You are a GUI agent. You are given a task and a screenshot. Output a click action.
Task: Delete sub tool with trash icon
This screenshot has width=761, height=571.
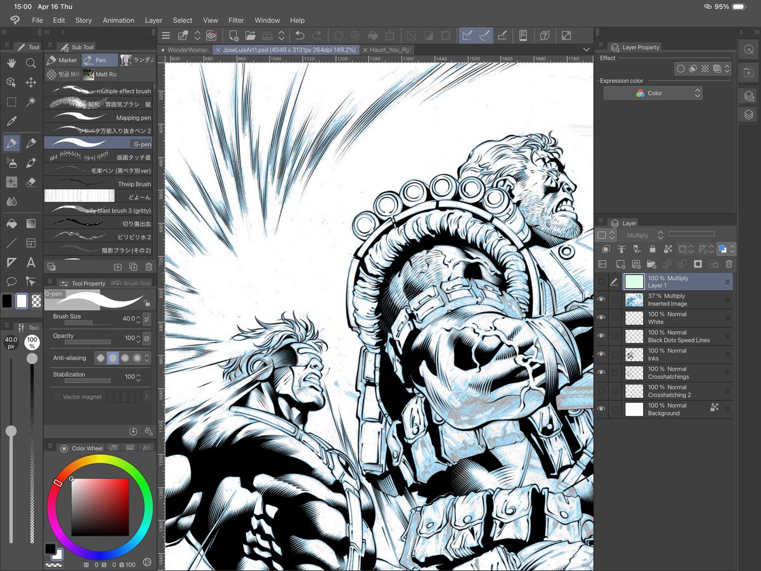(x=148, y=267)
